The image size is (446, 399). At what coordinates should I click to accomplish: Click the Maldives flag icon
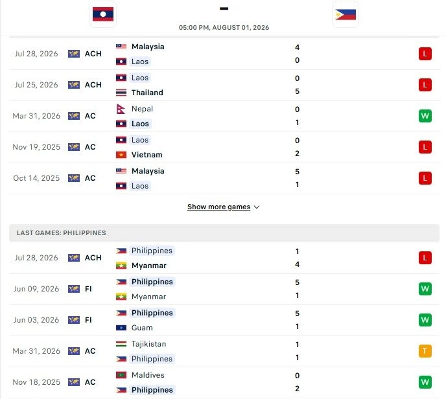(121, 375)
